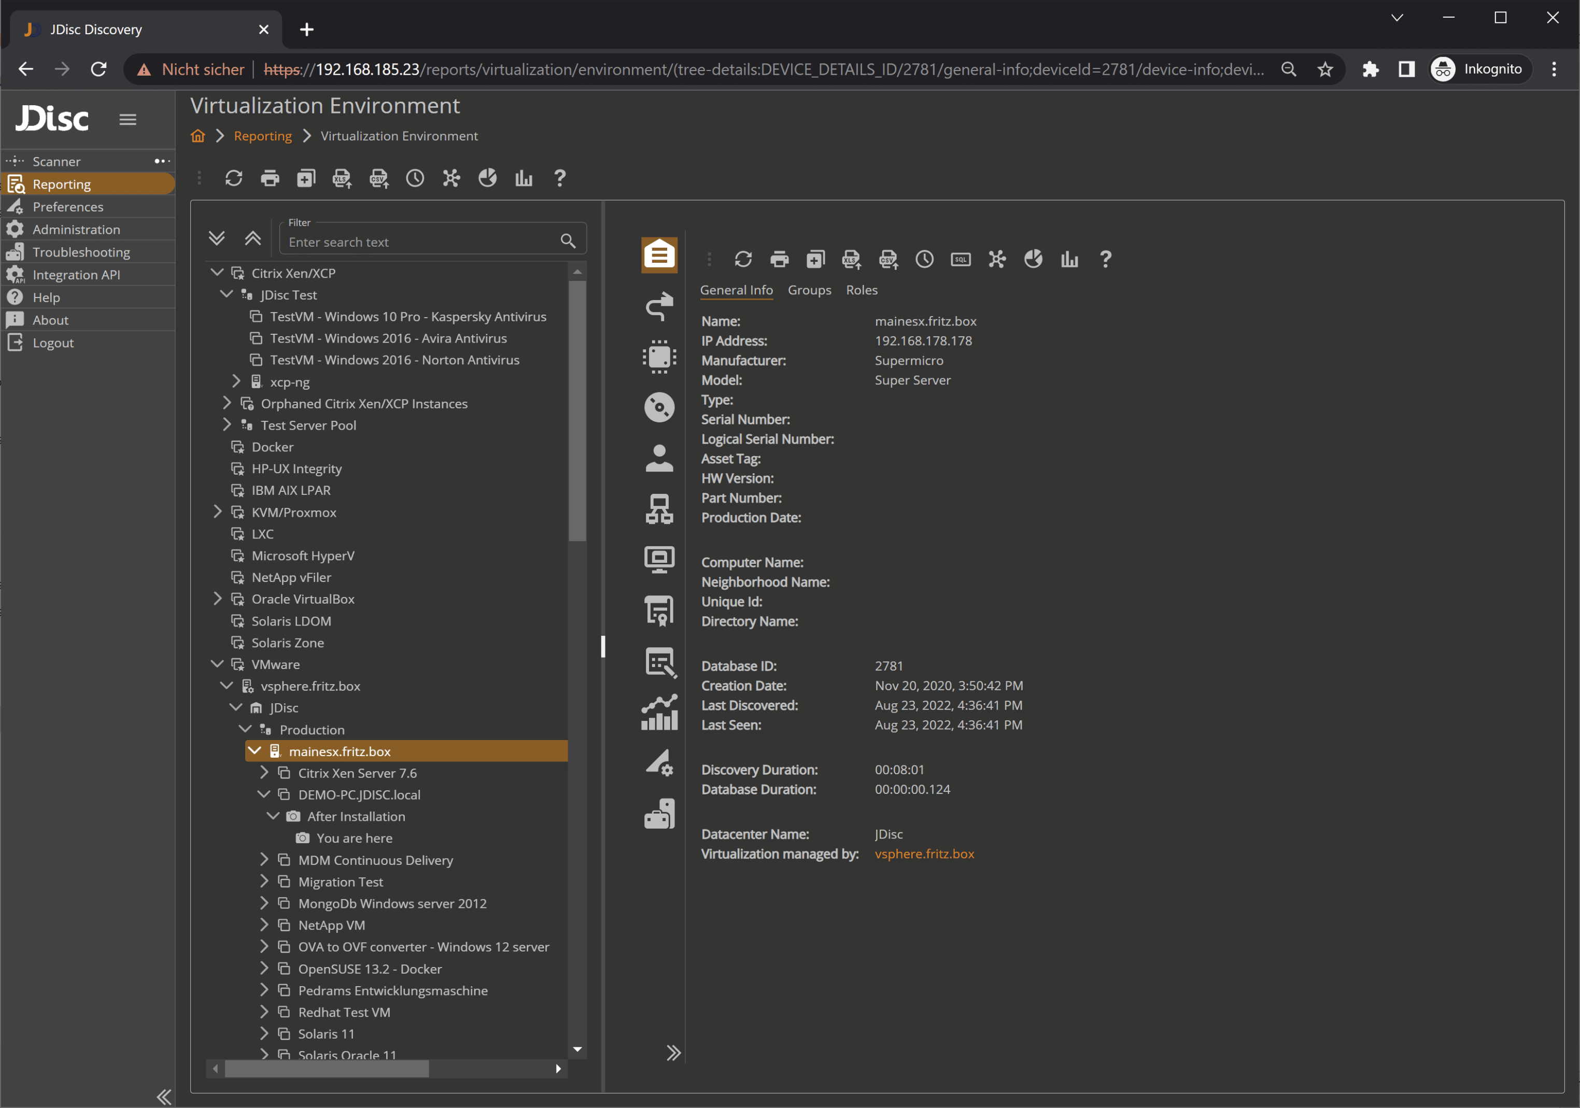Open the XLS export icon in the report toolbar
Screen dimensions: 1580x1108
[x=341, y=178]
